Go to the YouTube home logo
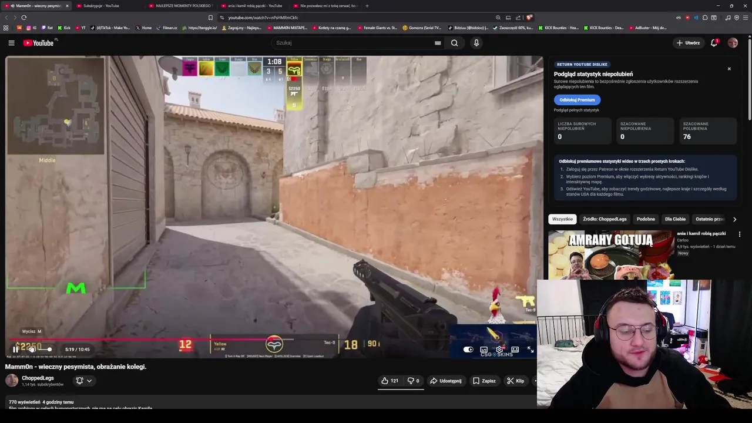The height and width of the screenshot is (423, 752). (x=39, y=43)
